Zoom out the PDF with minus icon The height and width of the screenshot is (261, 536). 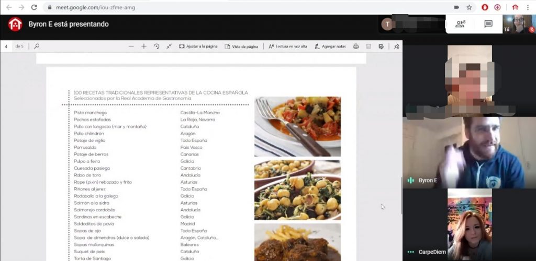pyautogui.click(x=131, y=46)
